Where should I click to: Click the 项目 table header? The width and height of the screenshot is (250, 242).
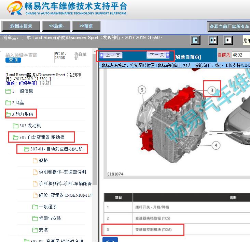click(118, 197)
